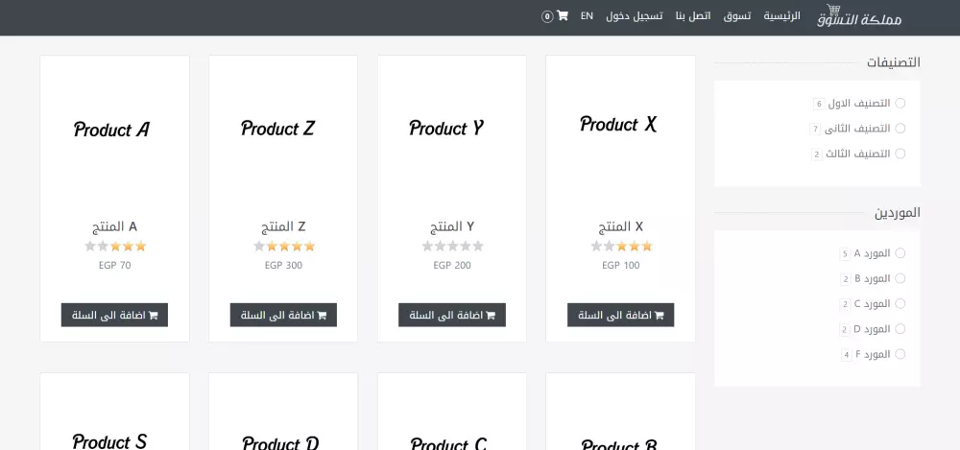The width and height of the screenshot is (960, 450).
Task: Click the shopping kingdom site logo
Action: tap(859, 16)
